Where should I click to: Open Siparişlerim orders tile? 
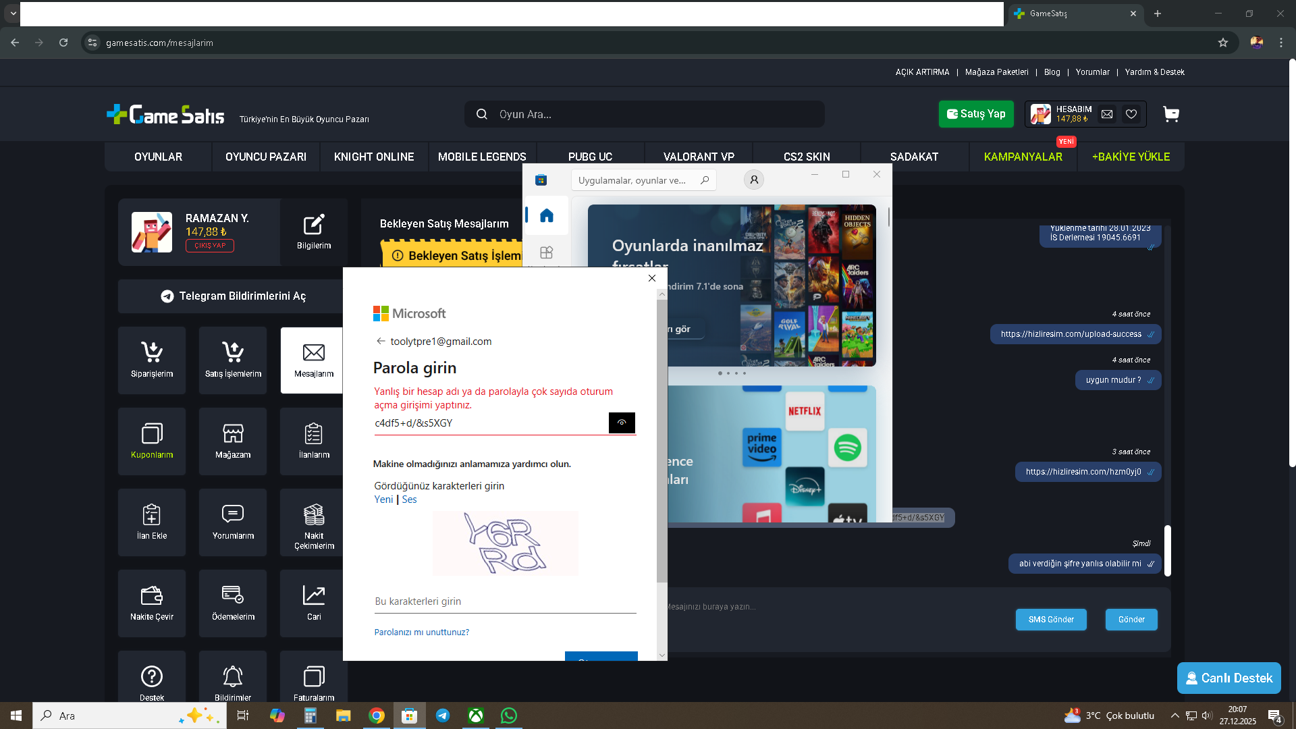click(152, 360)
